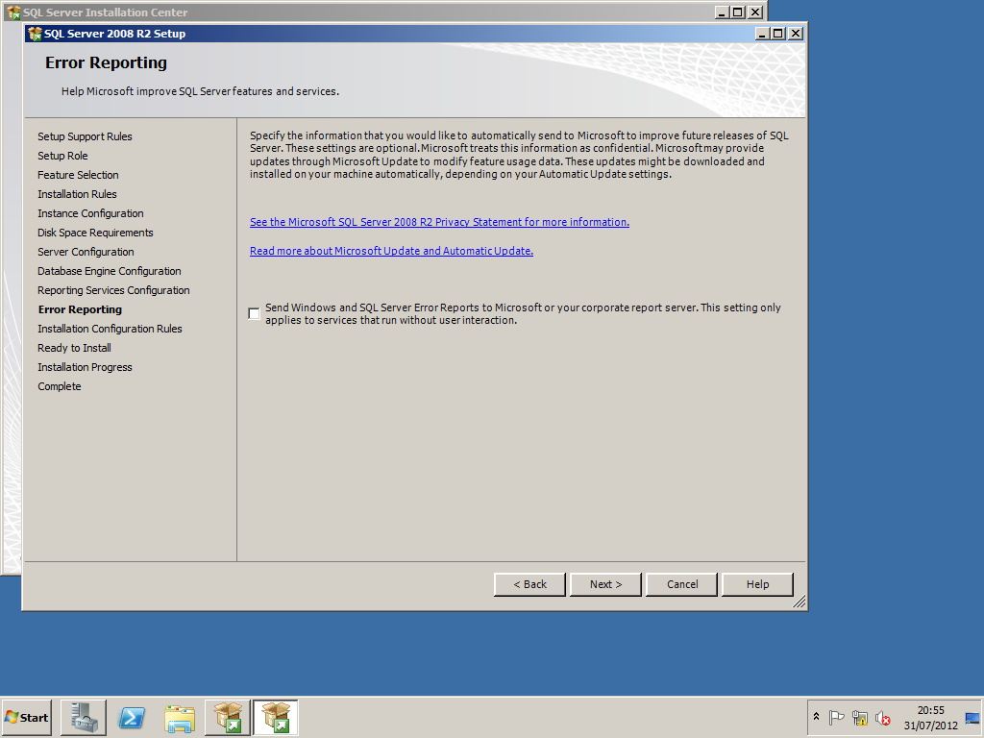Viewport: 984px width, 738px height.
Task: Switch to SQL Server 2008 R2 Setup taskbar item
Action: pos(276,717)
